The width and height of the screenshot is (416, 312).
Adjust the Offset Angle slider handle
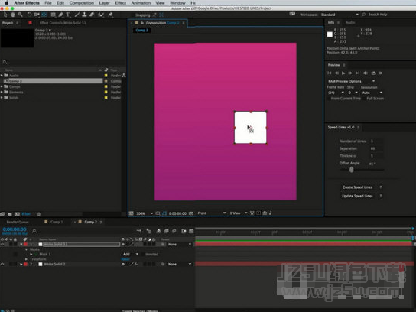[352, 170]
